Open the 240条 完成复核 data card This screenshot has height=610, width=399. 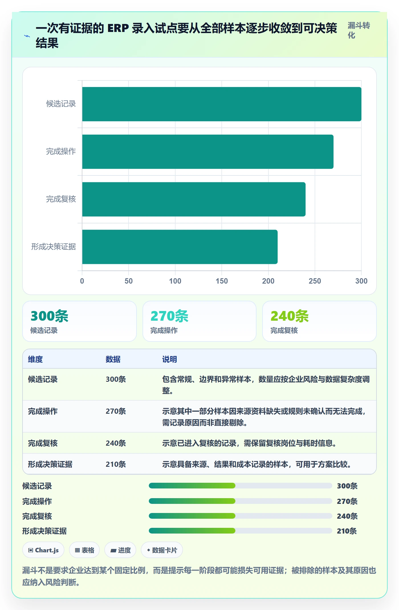(319, 321)
